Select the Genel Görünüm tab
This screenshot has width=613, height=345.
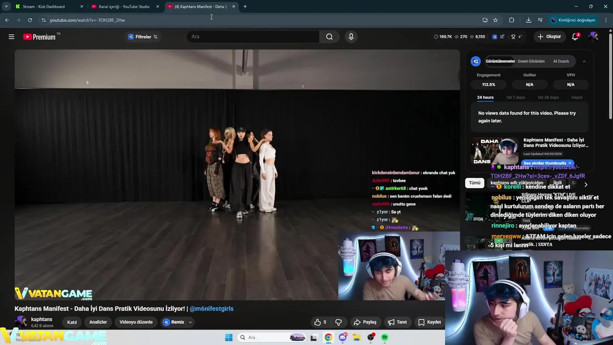pos(531,61)
